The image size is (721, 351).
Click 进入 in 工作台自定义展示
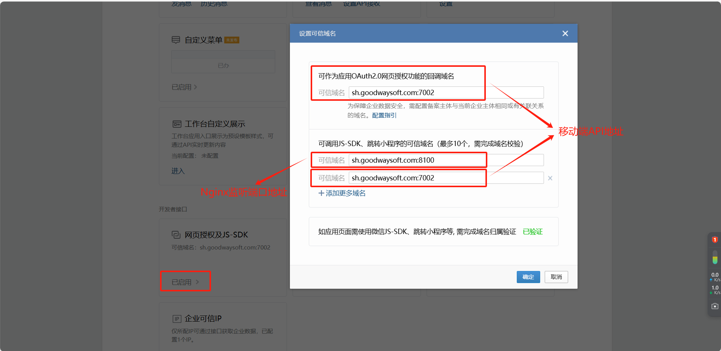point(178,171)
